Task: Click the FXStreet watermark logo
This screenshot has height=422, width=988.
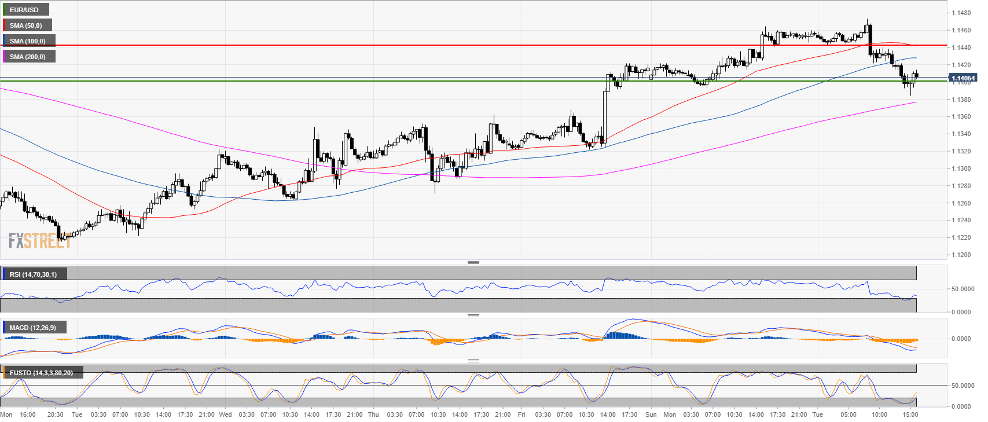Action: point(39,241)
